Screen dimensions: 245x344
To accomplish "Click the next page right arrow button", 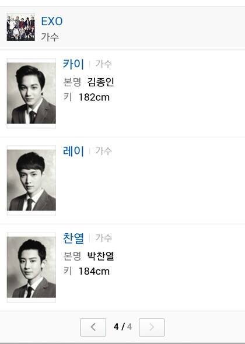I will coord(152,327).
